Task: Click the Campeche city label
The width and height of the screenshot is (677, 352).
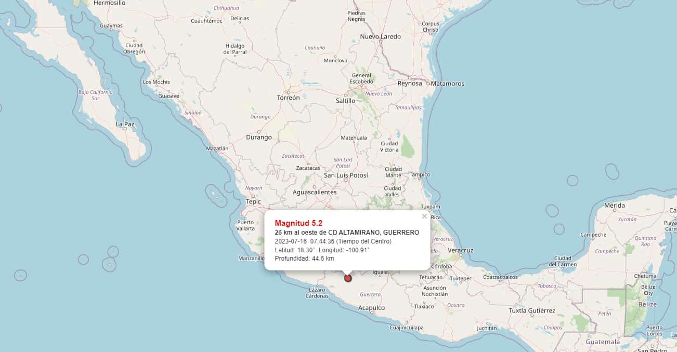Action: pos(593,235)
